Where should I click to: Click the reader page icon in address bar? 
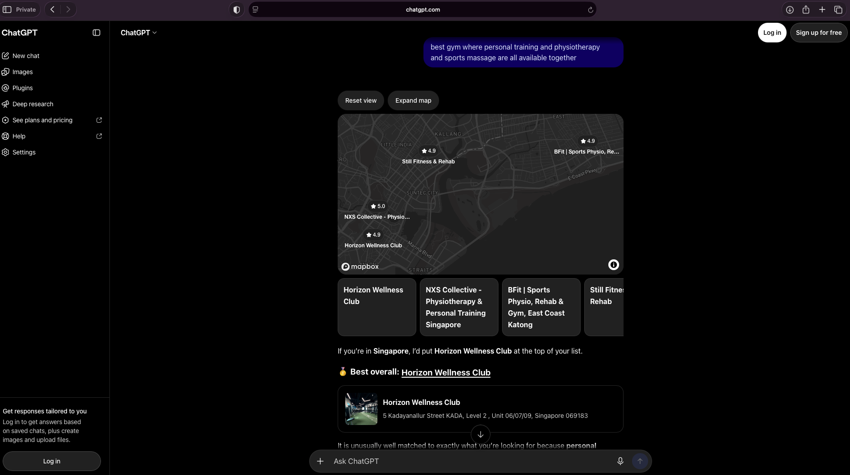(x=255, y=9)
